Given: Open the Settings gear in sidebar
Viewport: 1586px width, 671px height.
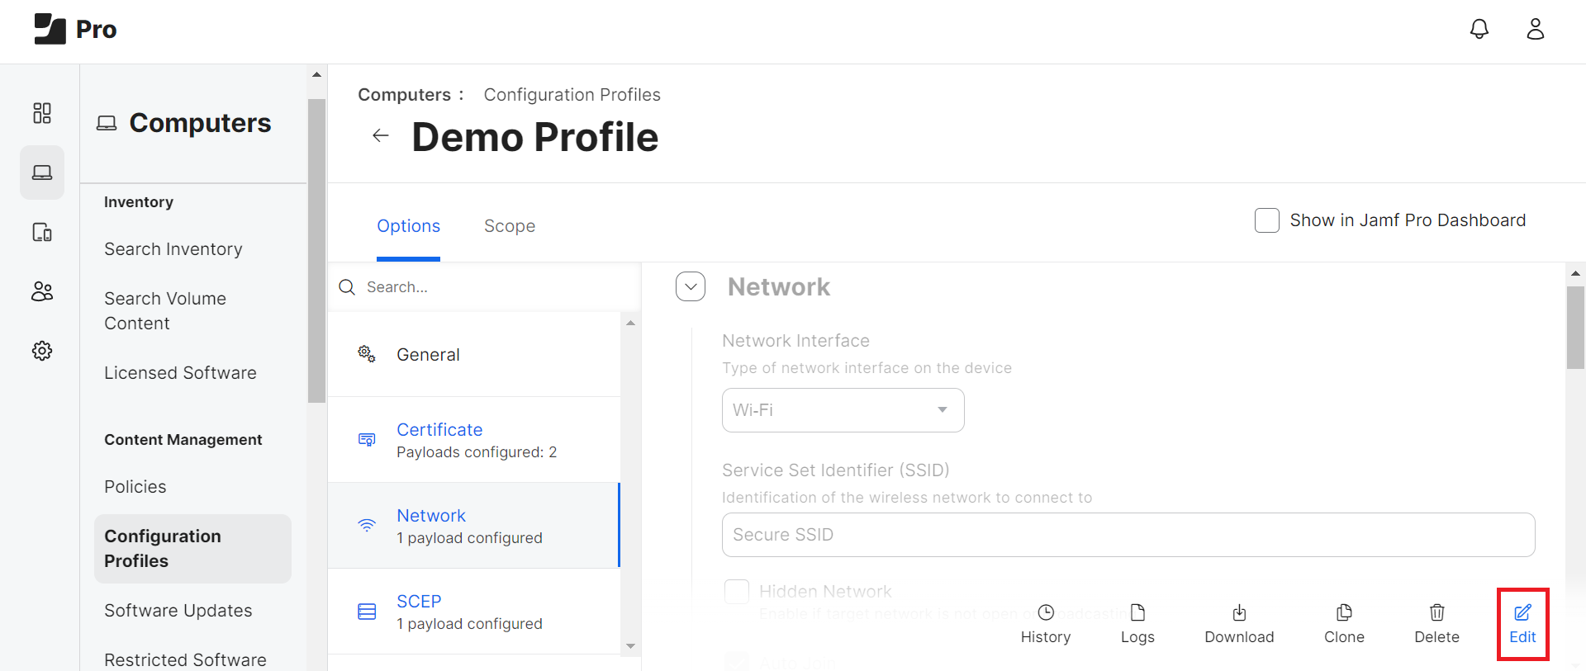Looking at the screenshot, I should [x=42, y=351].
